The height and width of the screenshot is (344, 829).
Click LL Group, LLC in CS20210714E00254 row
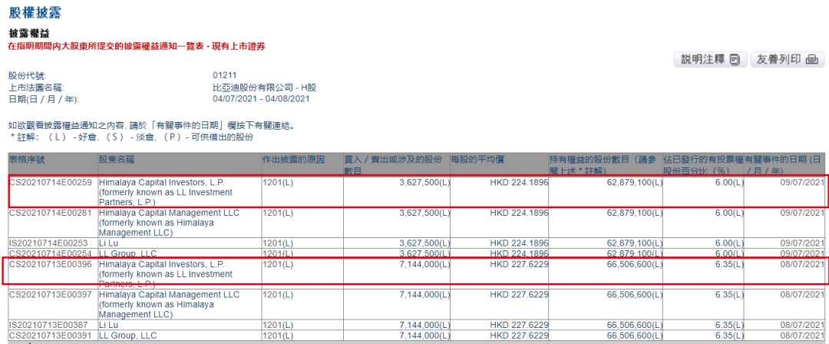pos(127,253)
